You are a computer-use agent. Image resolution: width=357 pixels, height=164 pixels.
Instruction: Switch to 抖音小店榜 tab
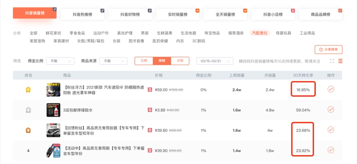click(273, 15)
